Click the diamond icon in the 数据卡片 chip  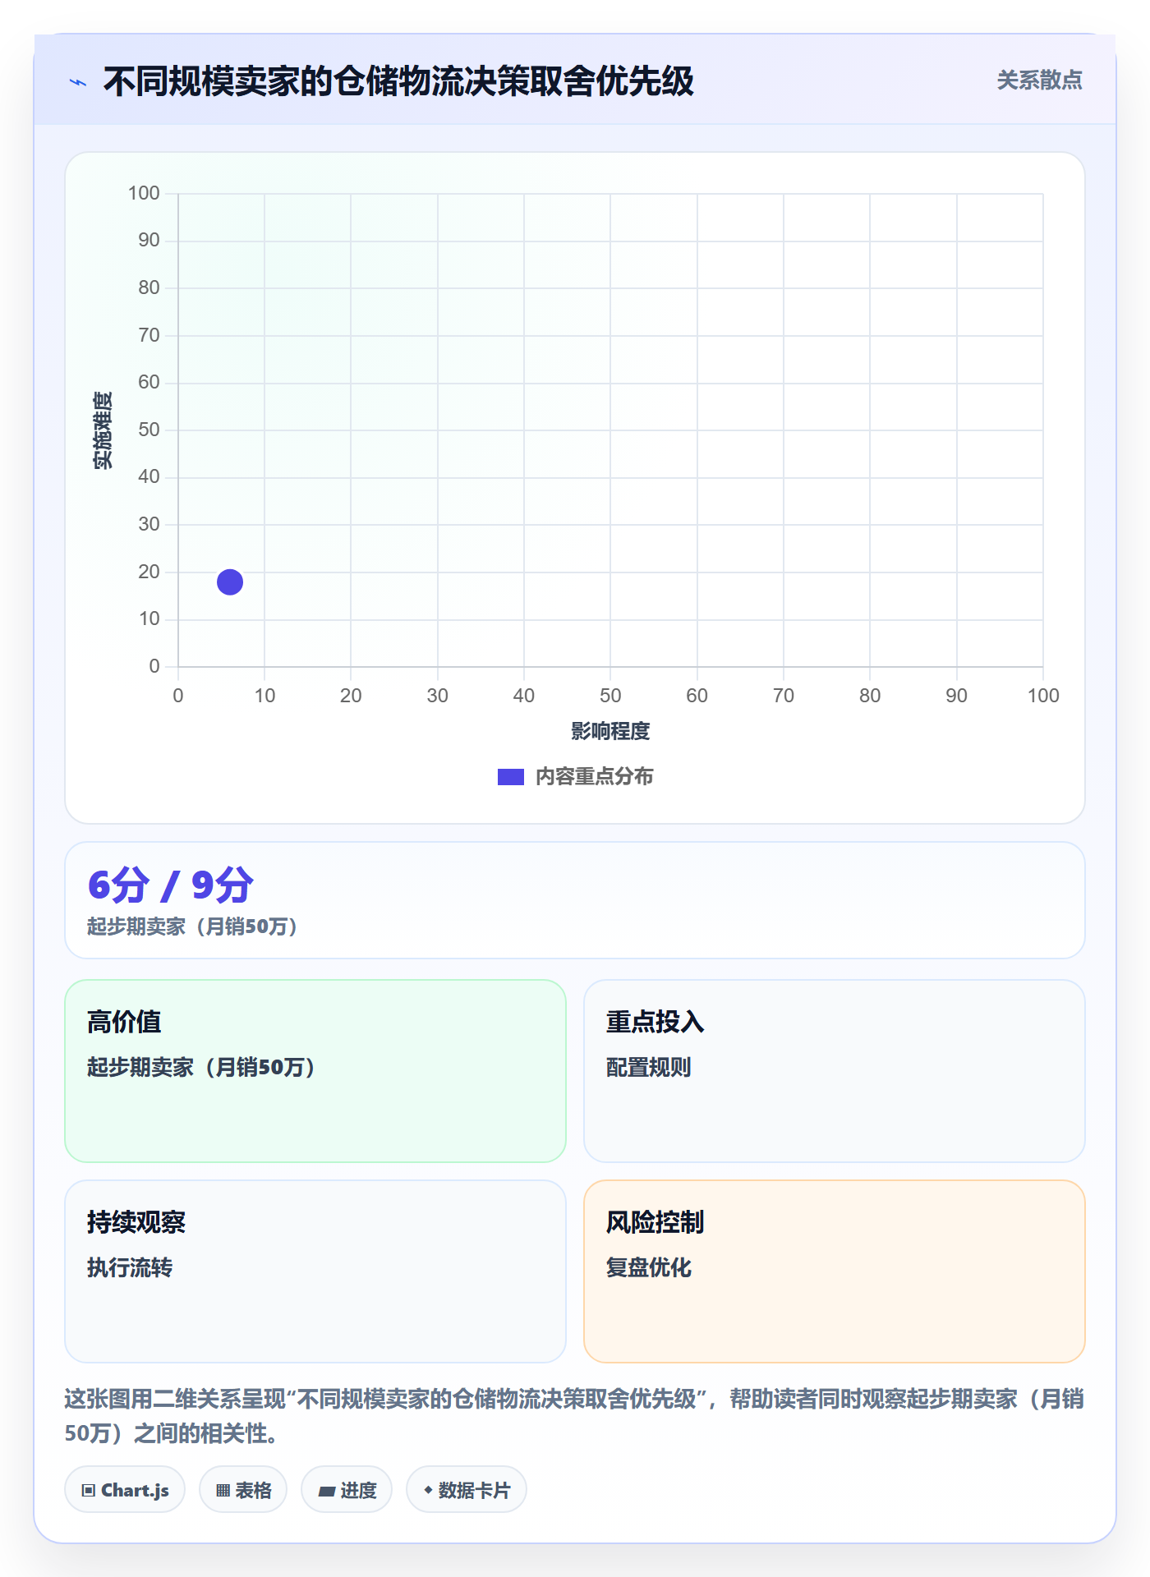(x=428, y=1489)
